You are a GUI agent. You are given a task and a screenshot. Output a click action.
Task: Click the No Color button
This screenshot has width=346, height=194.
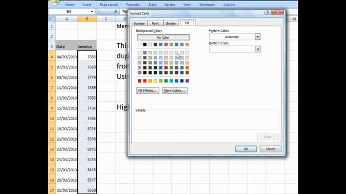click(x=163, y=37)
